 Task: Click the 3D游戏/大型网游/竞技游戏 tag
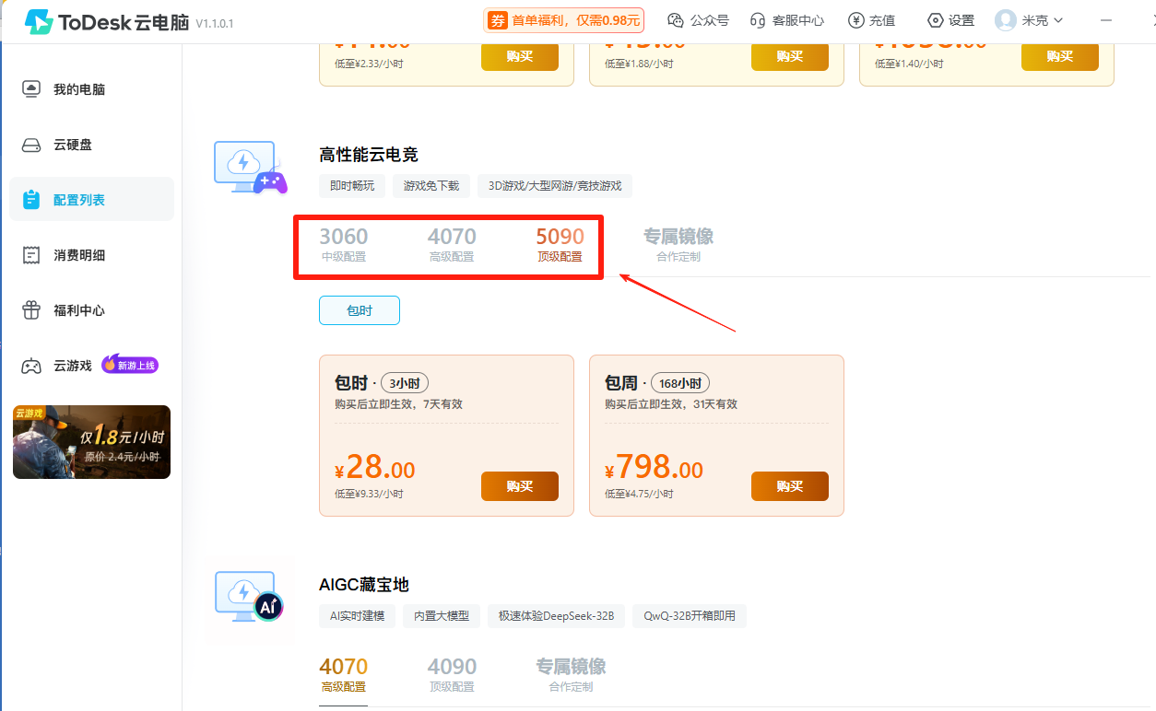coord(555,185)
